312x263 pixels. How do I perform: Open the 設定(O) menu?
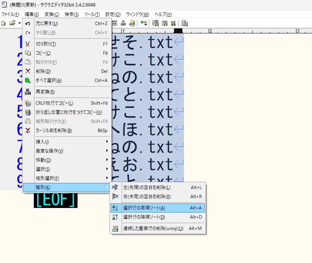coord(113,14)
